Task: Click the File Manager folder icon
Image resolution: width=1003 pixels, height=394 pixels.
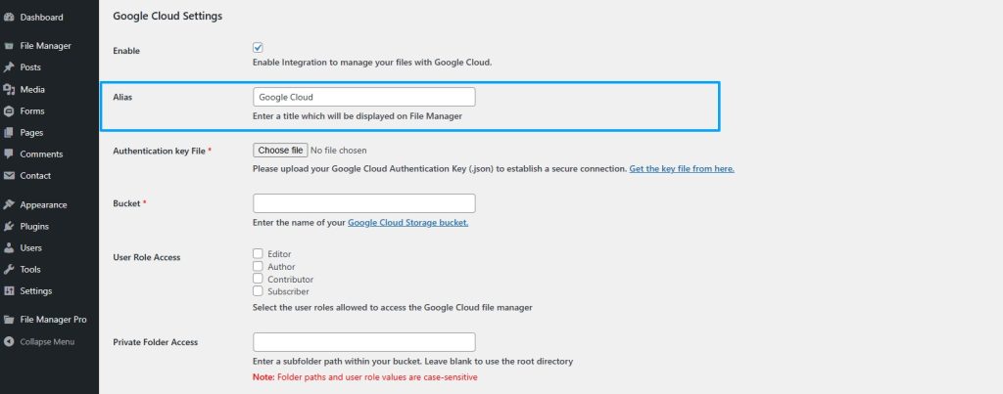Action: [x=9, y=46]
